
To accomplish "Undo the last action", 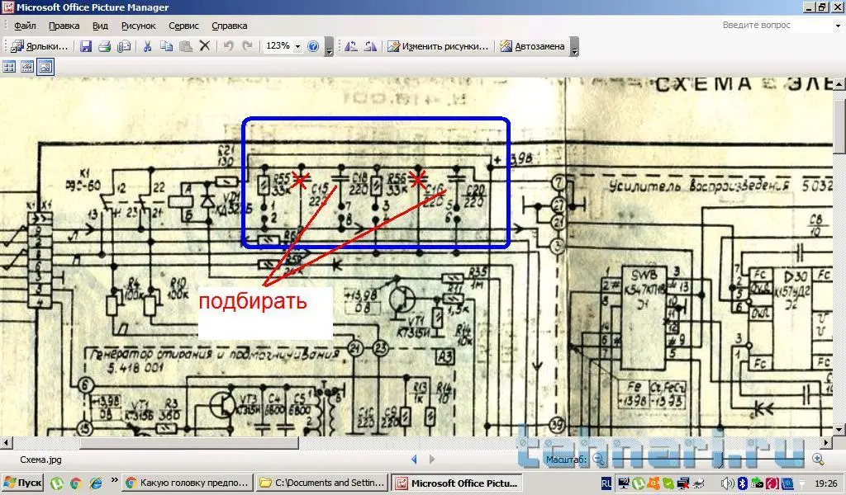I will point(228,46).
